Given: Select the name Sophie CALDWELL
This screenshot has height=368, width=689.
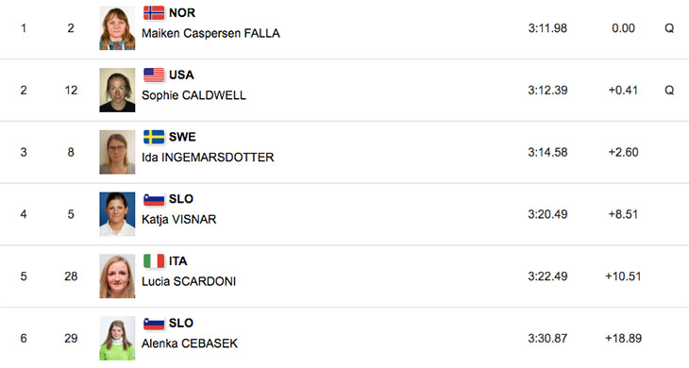Looking at the screenshot, I should (193, 95).
